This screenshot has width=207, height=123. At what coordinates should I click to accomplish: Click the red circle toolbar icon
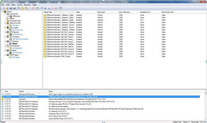(x=33, y=8)
